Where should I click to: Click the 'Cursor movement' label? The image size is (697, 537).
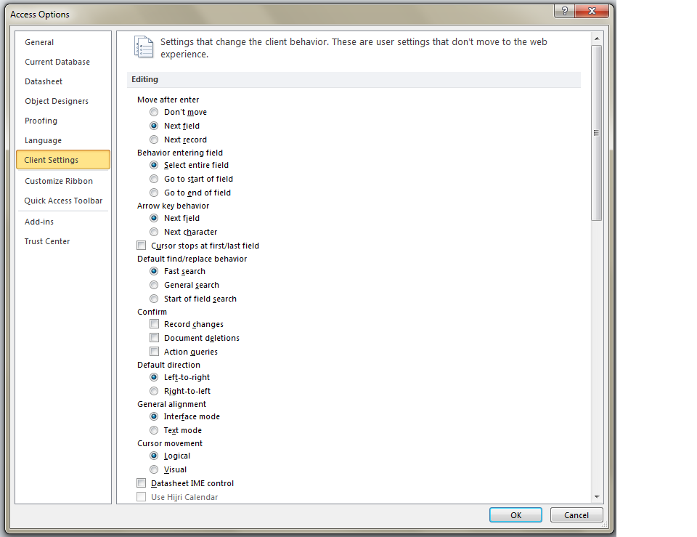pyautogui.click(x=170, y=443)
